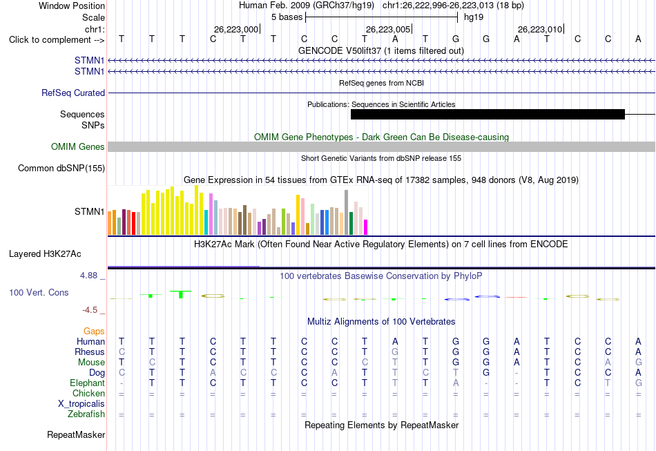Viewport: 656px width, 451px height.
Task: Open the RefSeq Curated track label
Action: (x=73, y=93)
